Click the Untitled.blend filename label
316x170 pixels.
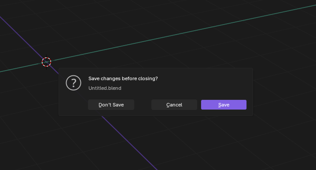coord(105,88)
